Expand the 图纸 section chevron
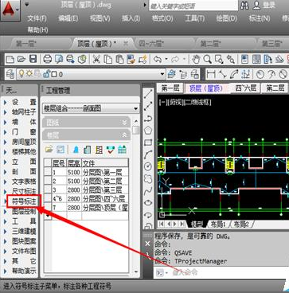 [x=124, y=123]
